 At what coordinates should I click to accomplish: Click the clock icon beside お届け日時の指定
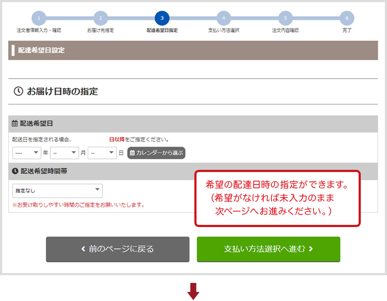[x=18, y=91]
